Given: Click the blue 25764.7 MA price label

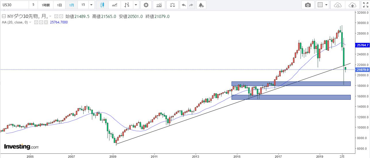Looking at the screenshot, I should coord(362,45).
